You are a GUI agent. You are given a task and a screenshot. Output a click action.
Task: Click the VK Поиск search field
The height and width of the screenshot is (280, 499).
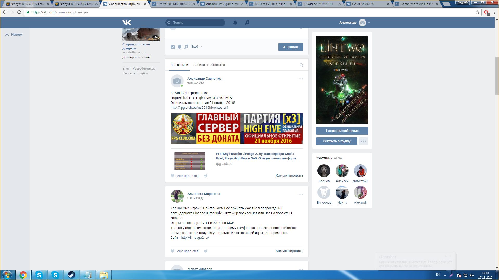[x=195, y=23]
